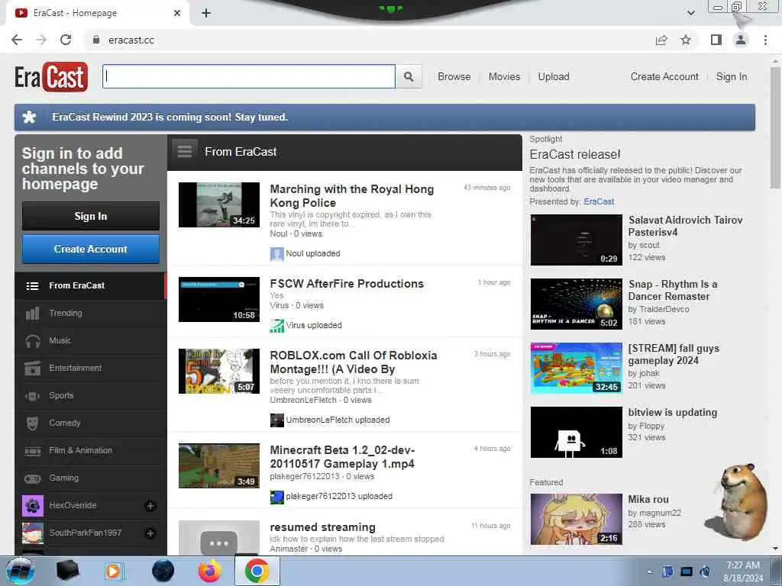Viewport: 782px width, 586px height.
Task: Click the Mika rou featured thumbnail
Action: (x=576, y=519)
